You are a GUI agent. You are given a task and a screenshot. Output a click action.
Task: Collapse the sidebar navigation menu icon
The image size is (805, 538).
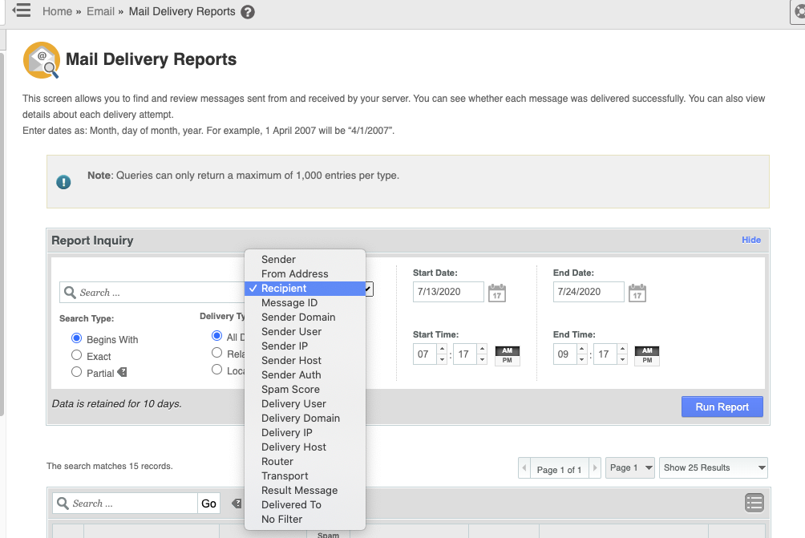point(22,10)
